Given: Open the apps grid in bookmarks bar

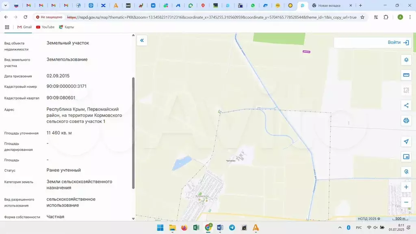Looking at the screenshot, I should click(x=7, y=27).
